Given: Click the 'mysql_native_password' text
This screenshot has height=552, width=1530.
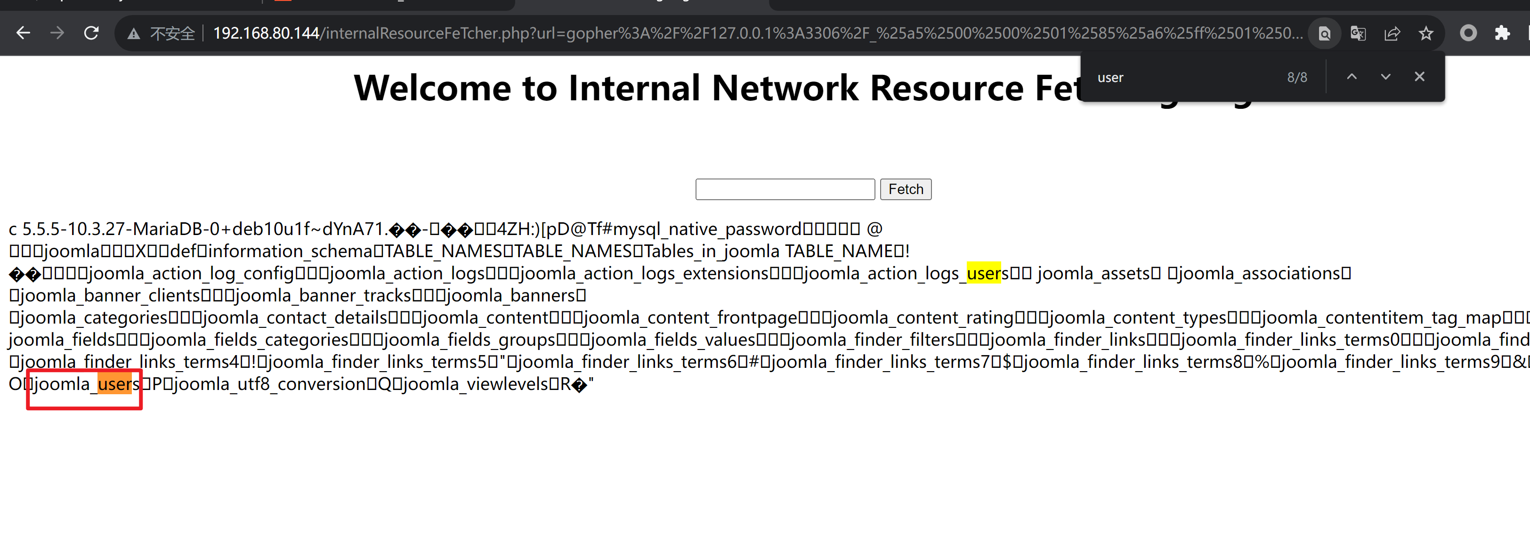Looking at the screenshot, I should click(x=707, y=229).
